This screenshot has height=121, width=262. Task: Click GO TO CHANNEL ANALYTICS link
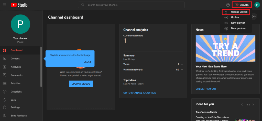pyautogui.click(x=139, y=93)
